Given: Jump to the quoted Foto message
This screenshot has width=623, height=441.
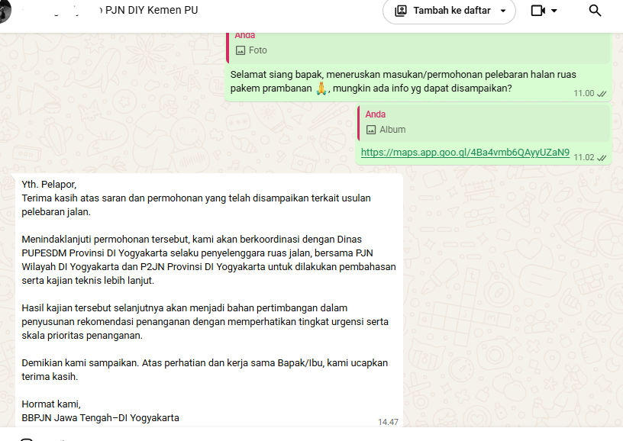Looking at the screenshot, I should tap(418, 47).
